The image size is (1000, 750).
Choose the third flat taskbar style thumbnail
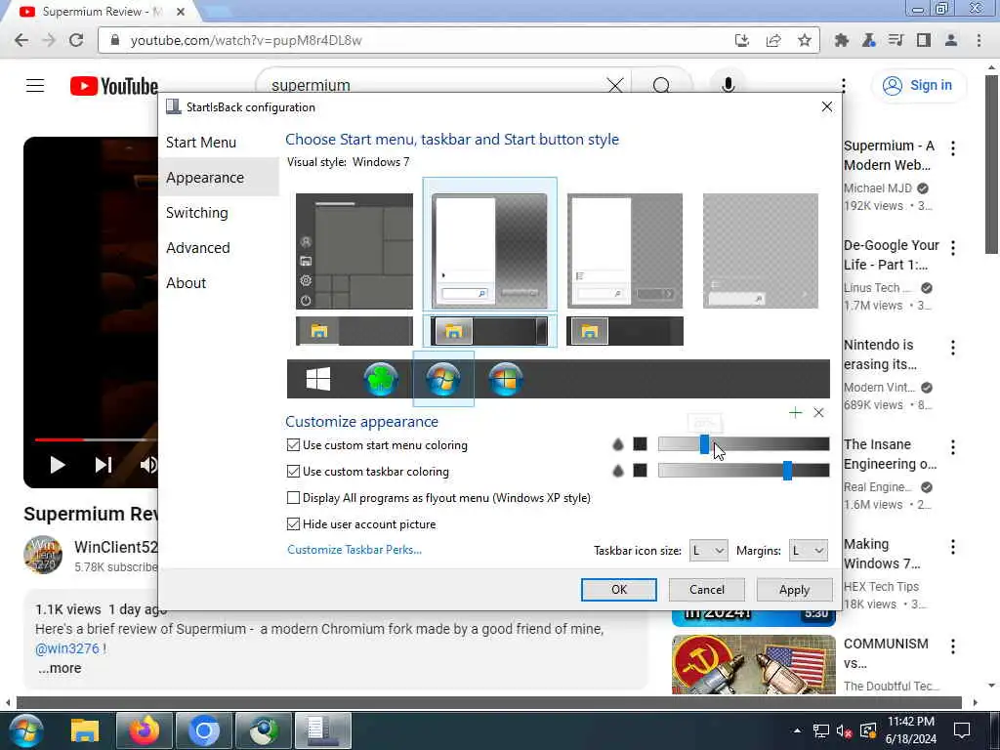pyautogui.click(x=624, y=331)
